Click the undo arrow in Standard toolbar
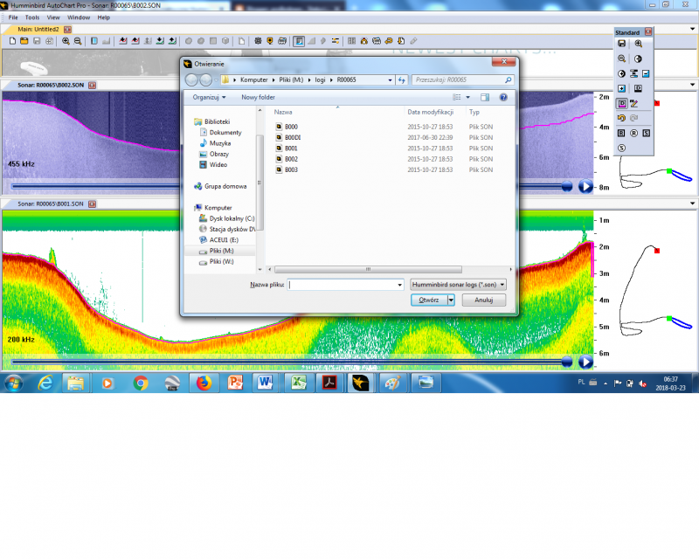This screenshot has height=559, width=699. pos(621,117)
